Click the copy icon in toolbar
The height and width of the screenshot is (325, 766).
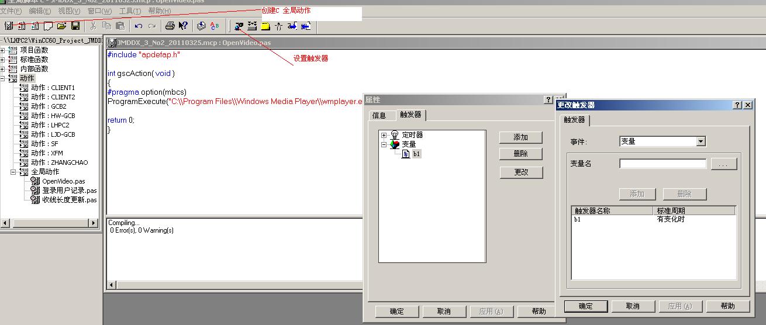106,26
